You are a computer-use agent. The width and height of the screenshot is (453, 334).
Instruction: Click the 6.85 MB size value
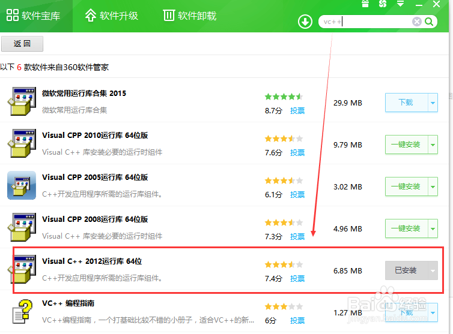click(x=347, y=271)
